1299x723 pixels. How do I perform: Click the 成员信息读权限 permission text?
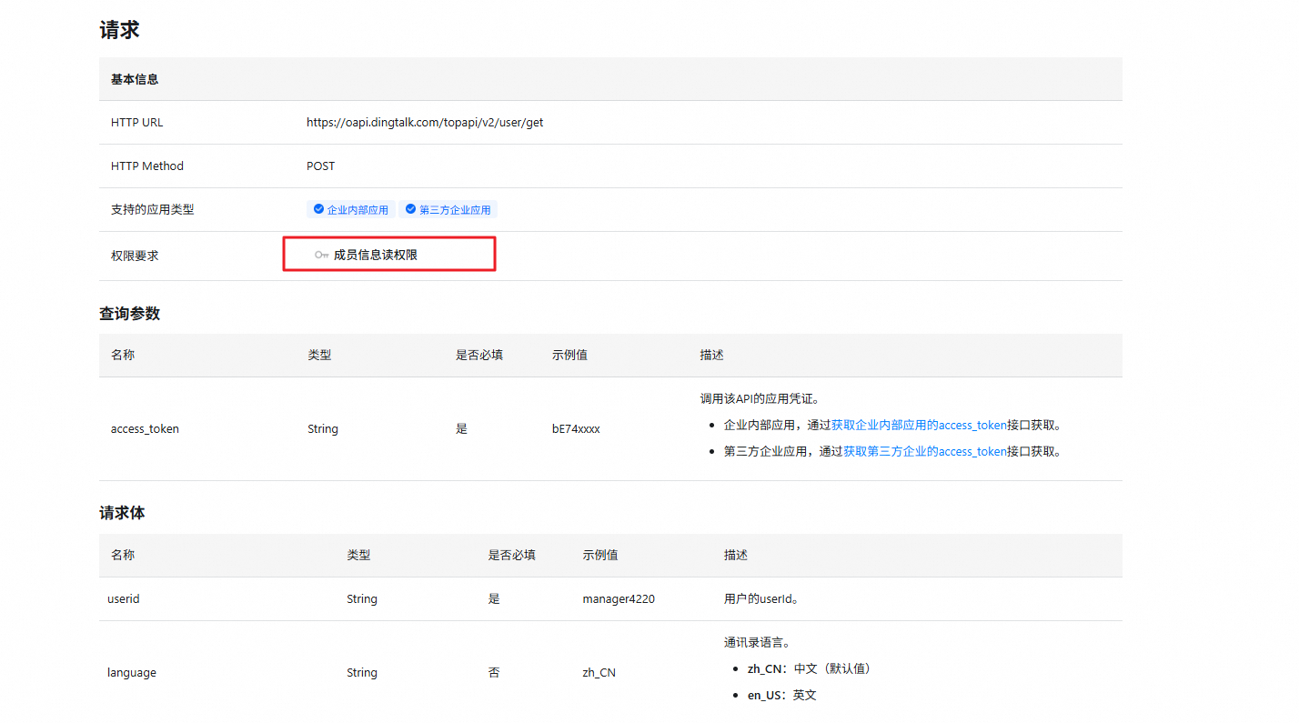click(376, 256)
